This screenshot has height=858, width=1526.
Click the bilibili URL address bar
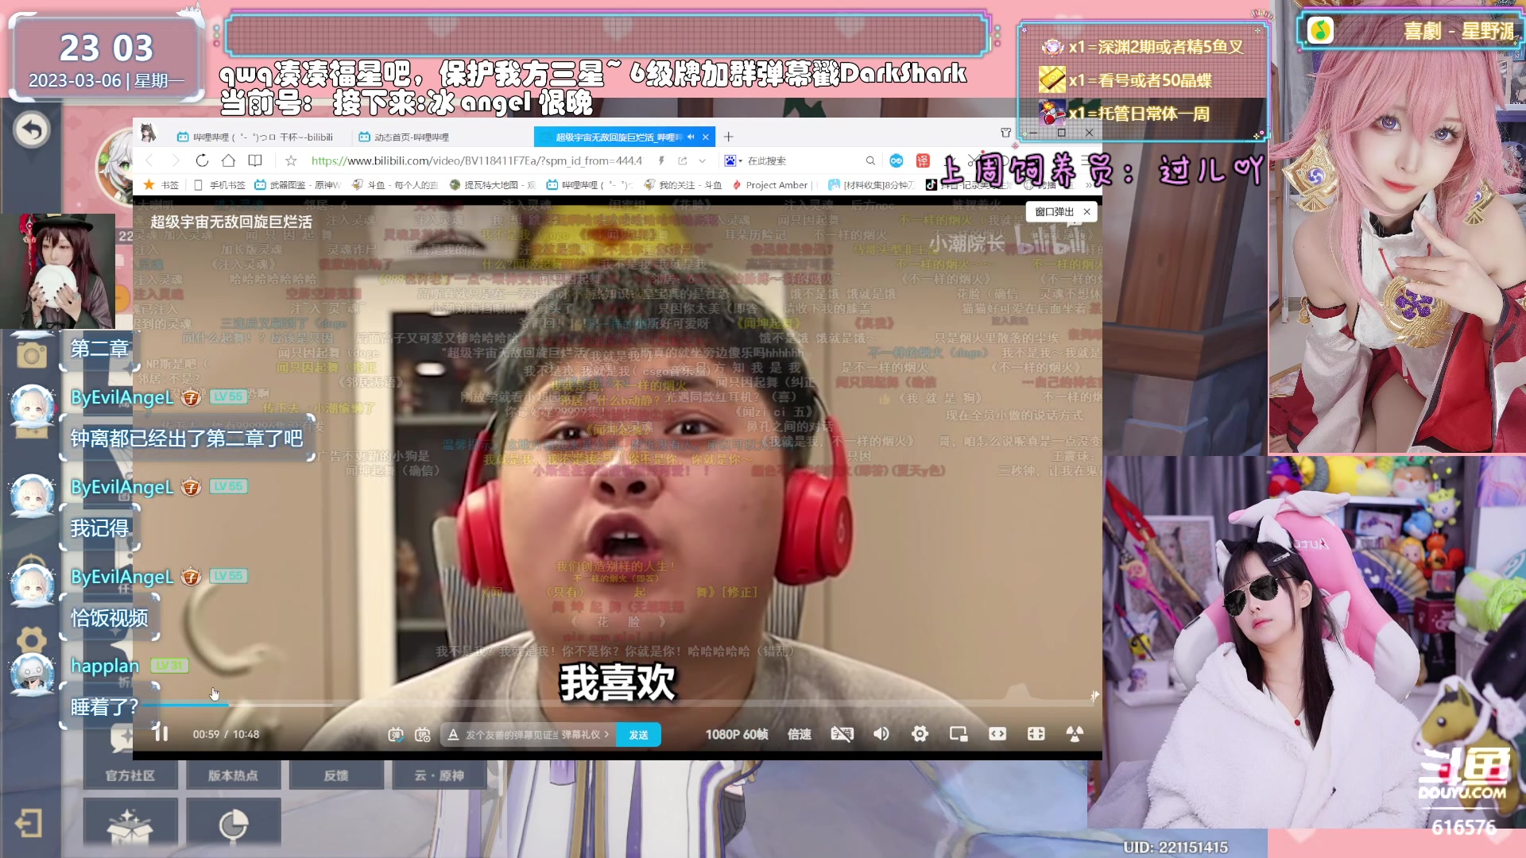pos(476,160)
